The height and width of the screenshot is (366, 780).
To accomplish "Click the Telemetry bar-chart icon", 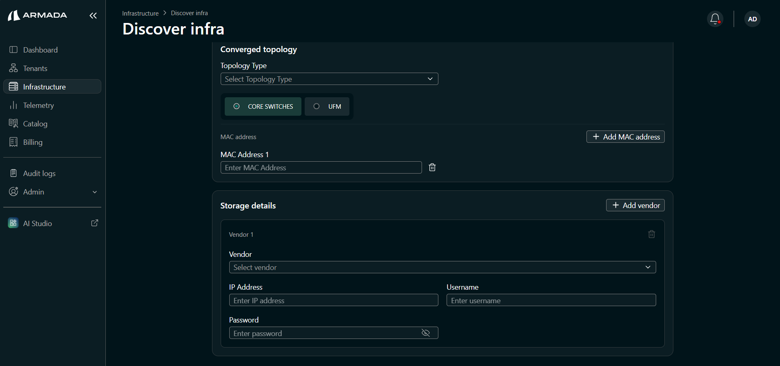I will point(14,105).
